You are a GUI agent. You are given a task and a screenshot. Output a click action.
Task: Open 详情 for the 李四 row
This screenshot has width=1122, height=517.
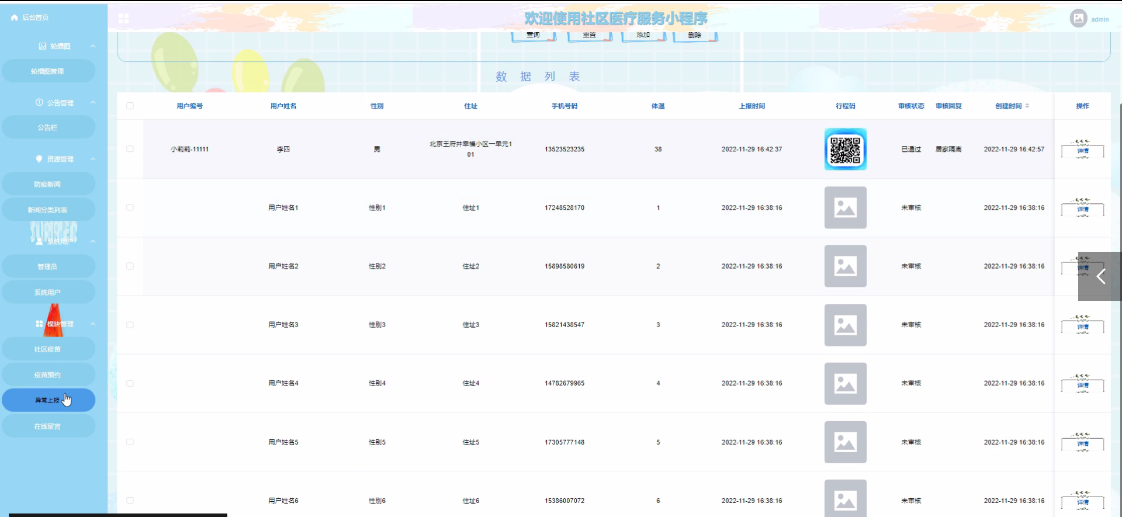coord(1083,150)
